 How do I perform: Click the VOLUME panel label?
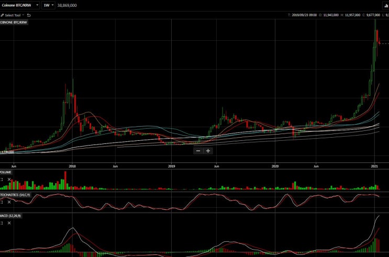(6, 172)
